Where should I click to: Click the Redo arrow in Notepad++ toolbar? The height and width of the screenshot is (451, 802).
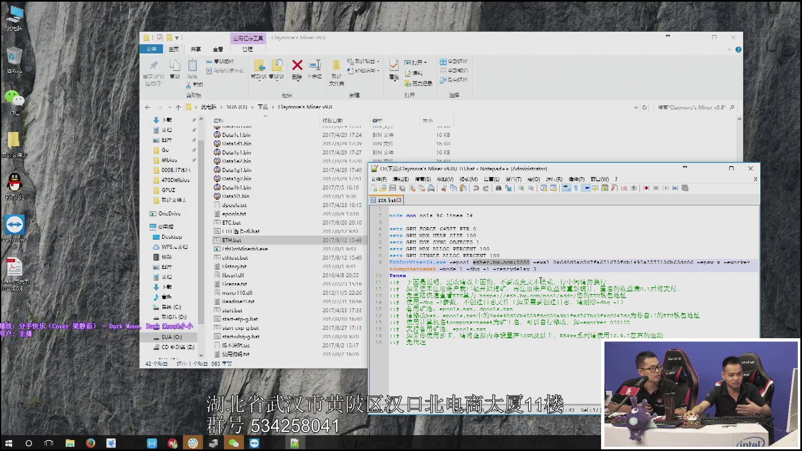tap(485, 188)
